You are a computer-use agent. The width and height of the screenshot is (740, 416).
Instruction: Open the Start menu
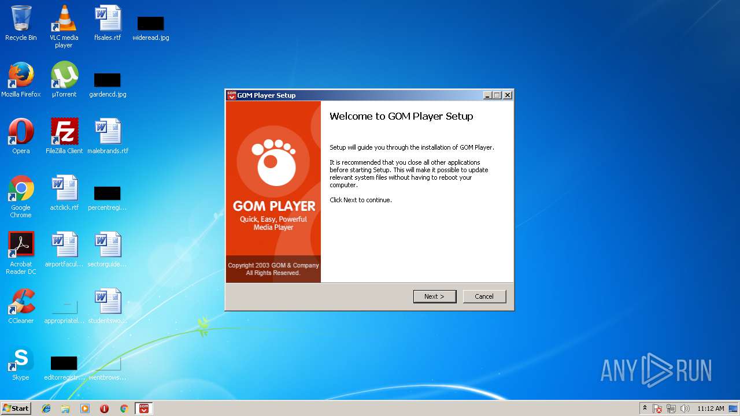point(16,408)
